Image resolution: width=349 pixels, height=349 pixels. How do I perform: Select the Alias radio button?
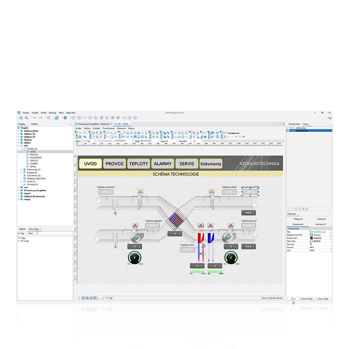click(27, 233)
